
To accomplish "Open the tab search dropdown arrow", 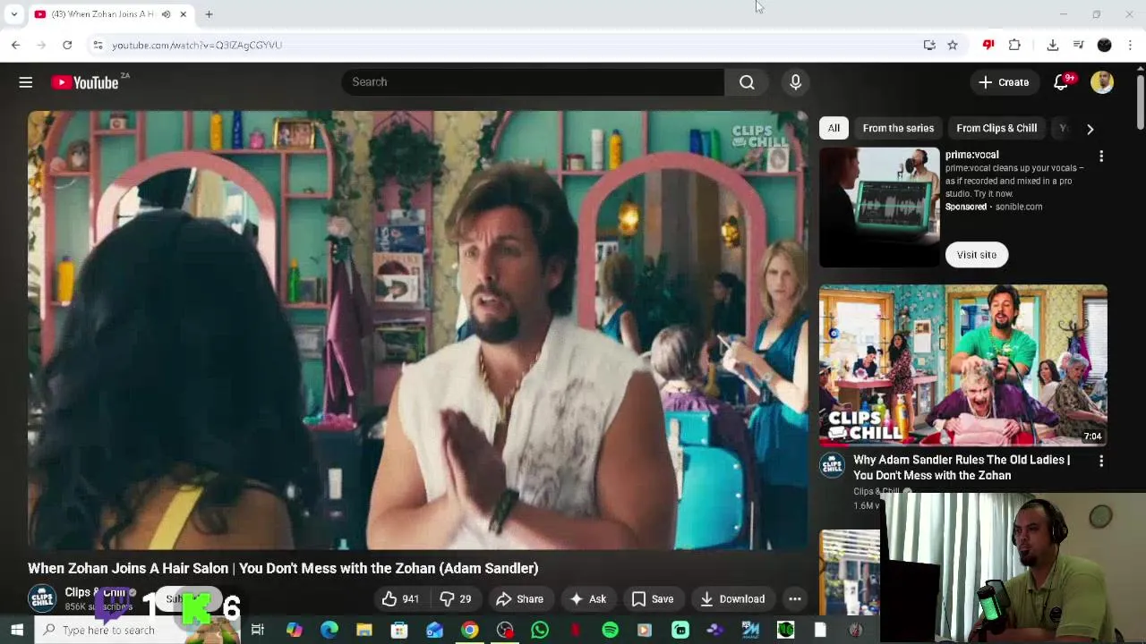I will pos(13,14).
